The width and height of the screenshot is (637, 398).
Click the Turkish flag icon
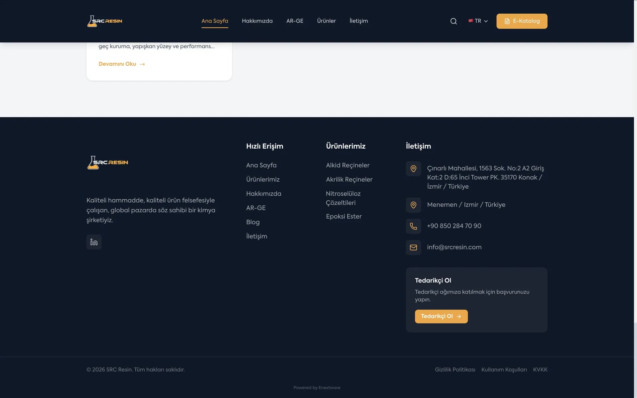coord(470,21)
